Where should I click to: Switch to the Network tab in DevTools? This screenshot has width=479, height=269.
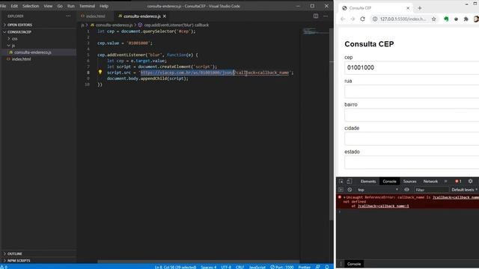coord(430,182)
